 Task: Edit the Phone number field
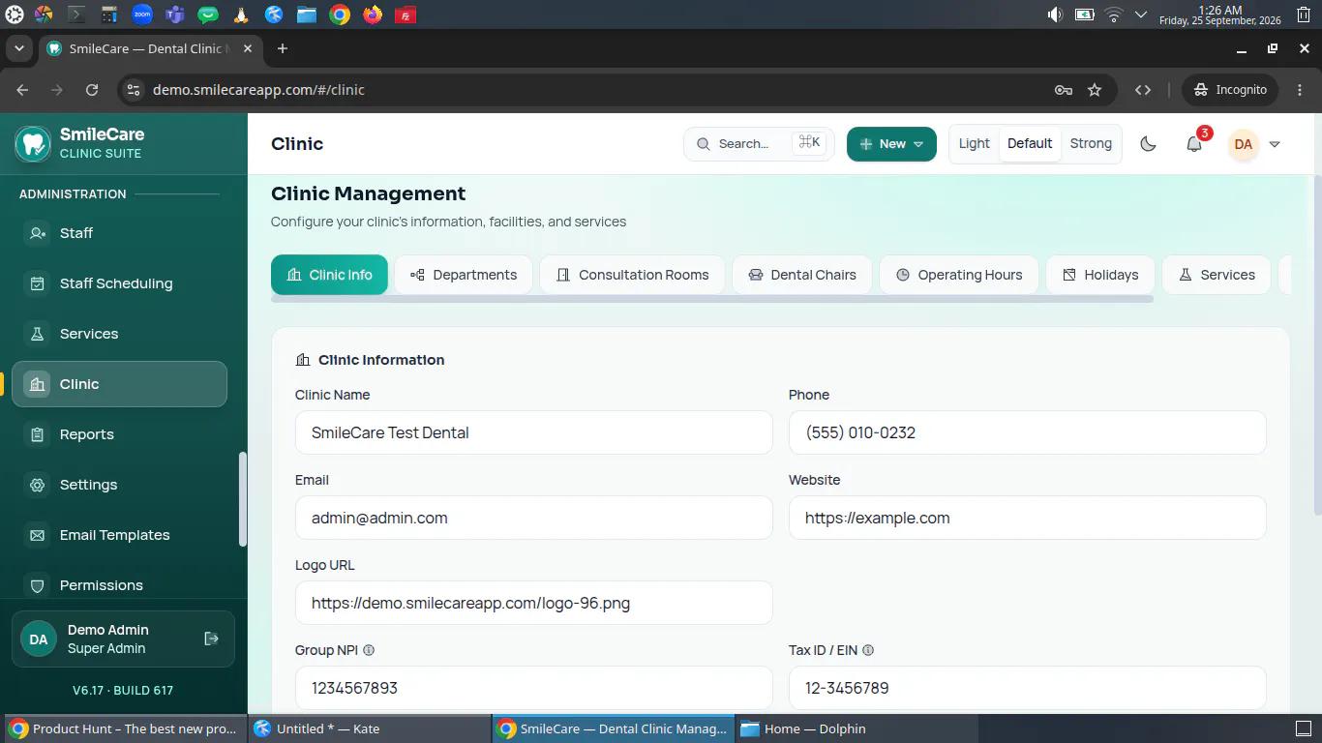pyautogui.click(x=1028, y=432)
